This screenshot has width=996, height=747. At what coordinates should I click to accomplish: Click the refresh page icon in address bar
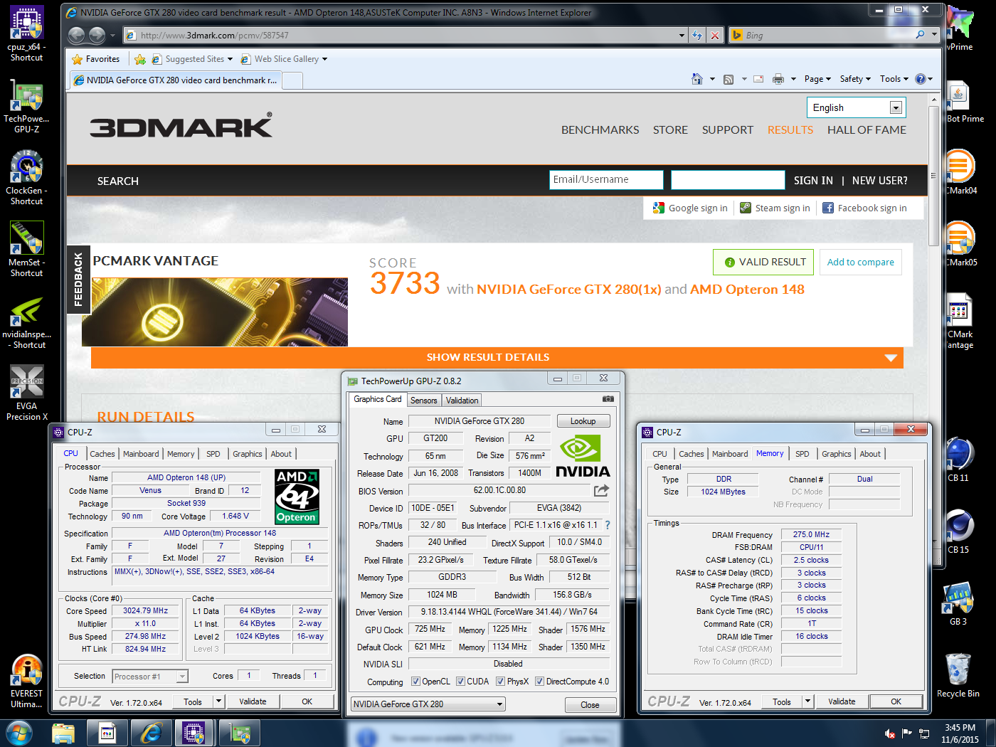[697, 35]
